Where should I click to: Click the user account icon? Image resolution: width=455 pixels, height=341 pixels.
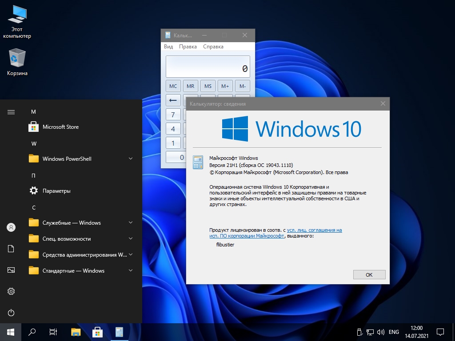(x=11, y=227)
